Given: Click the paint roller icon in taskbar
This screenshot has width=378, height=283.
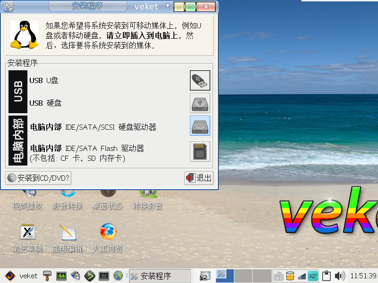Looking at the screenshot, I should coord(47,276).
